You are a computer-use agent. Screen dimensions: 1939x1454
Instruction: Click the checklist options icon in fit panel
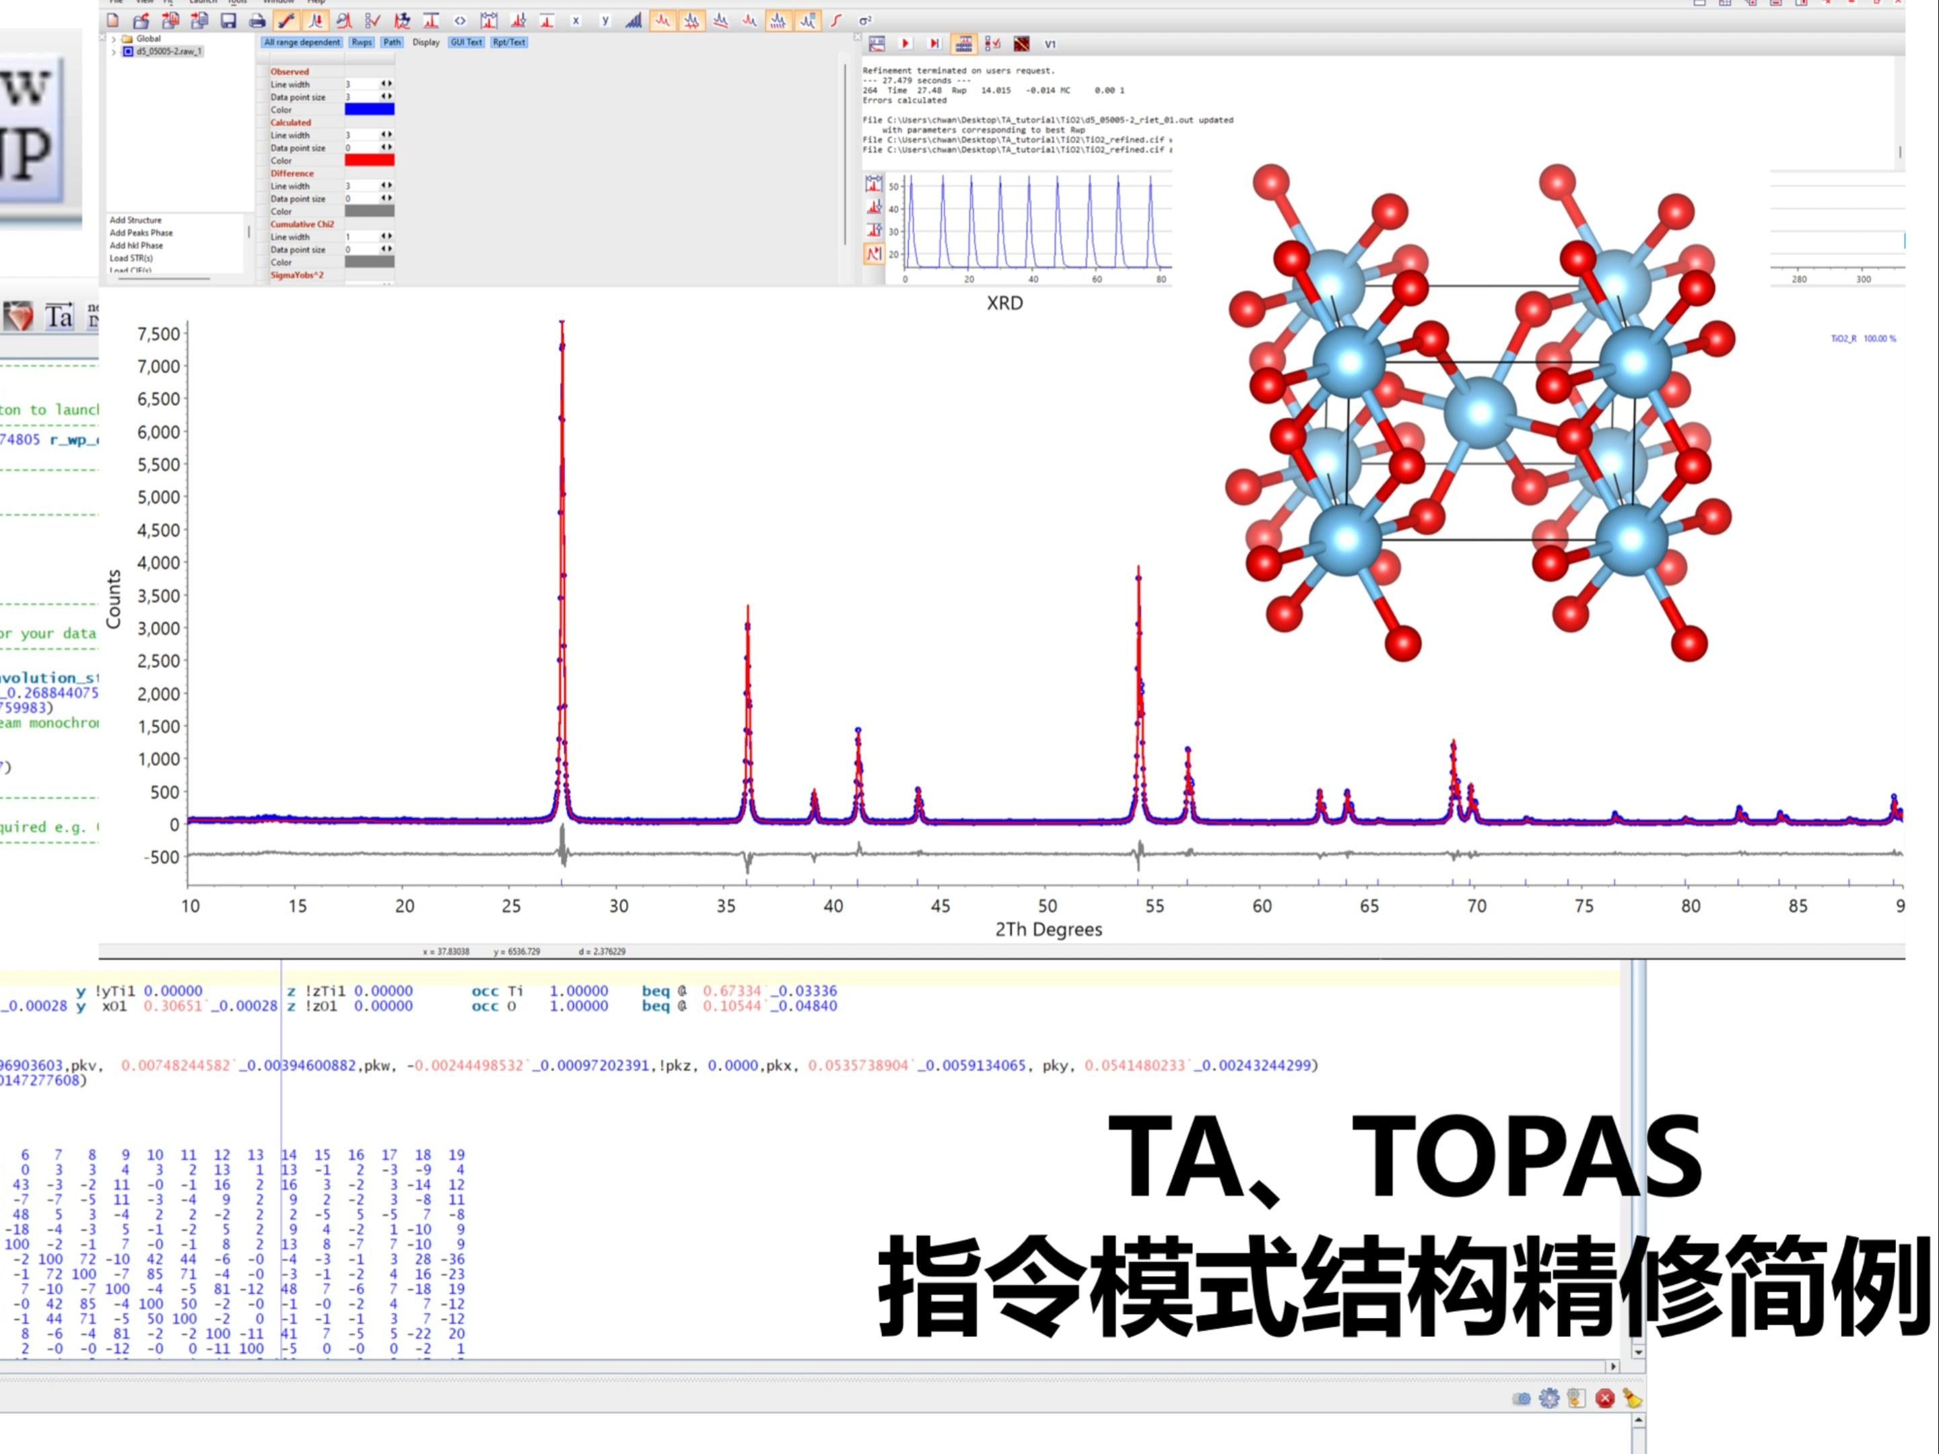click(992, 43)
